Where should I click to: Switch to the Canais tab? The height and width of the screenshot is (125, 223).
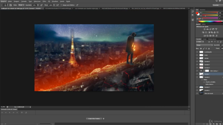205,39
